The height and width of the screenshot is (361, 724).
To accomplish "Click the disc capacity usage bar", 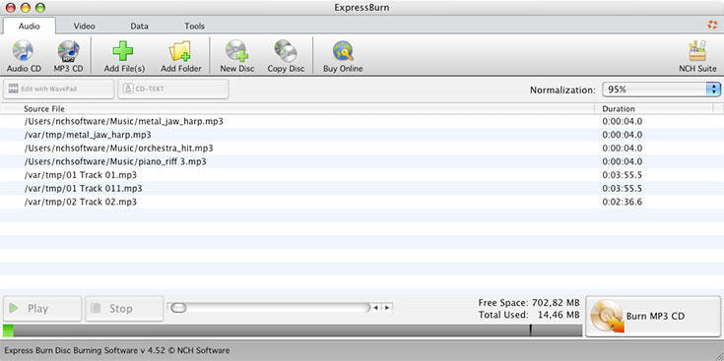I will click(293, 331).
